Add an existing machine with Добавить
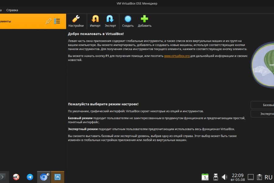The width and height of the screenshot is (274, 183). [x=145, y=21]
